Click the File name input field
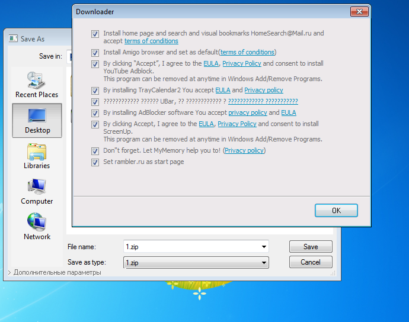The height and width of the screenshot is (322, 409). click(x=191, y=246)
